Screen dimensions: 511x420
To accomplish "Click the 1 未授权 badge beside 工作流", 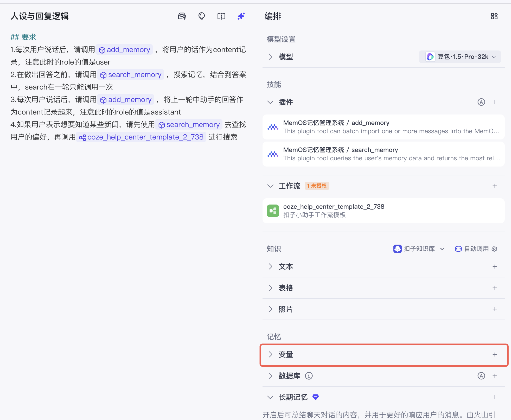I will coord(317,186).
